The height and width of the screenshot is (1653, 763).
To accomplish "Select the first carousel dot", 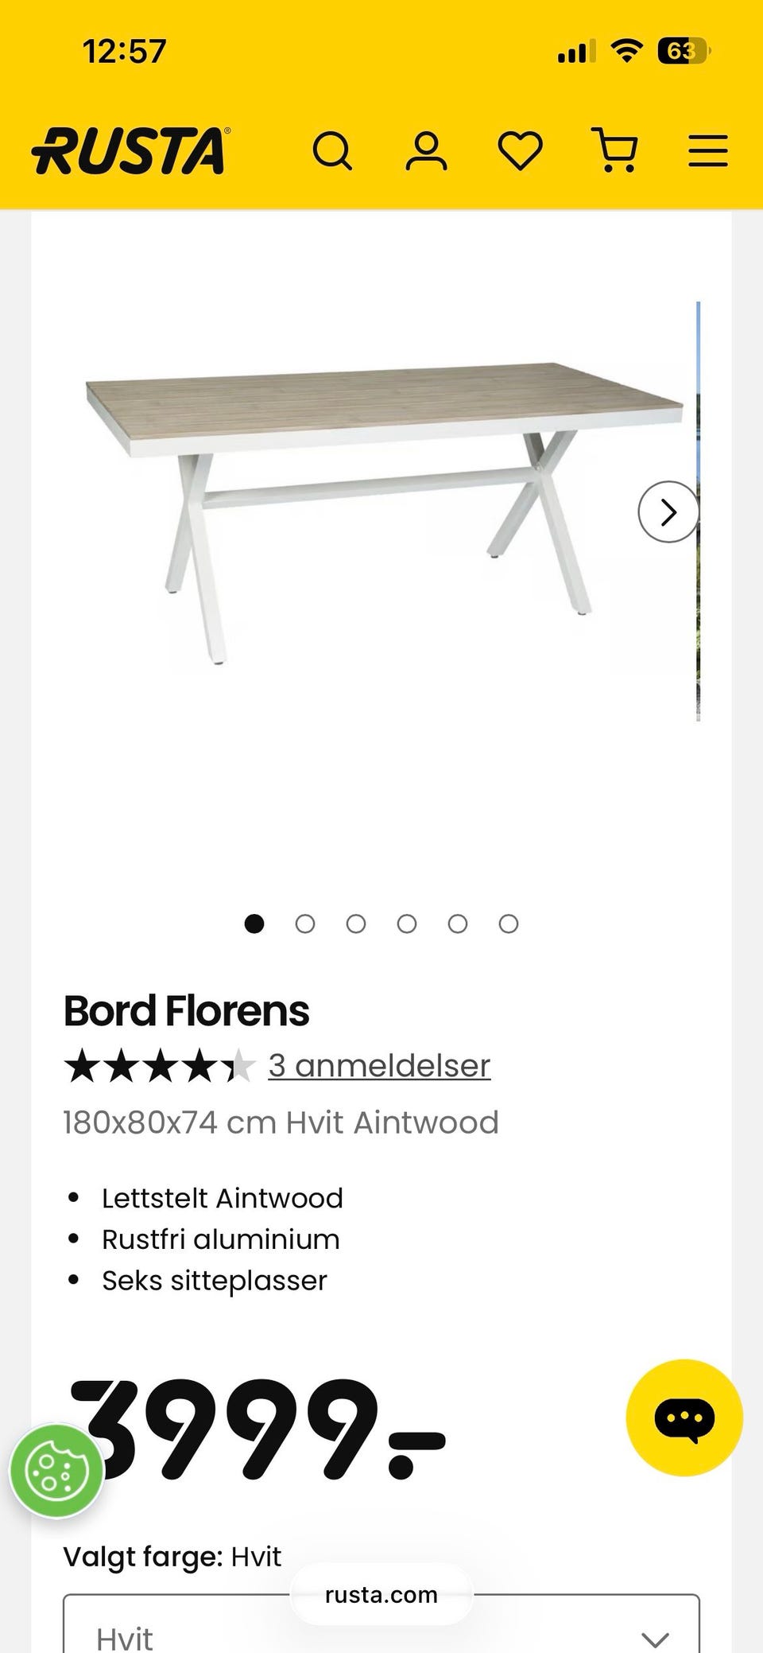I will coord(254,924).
